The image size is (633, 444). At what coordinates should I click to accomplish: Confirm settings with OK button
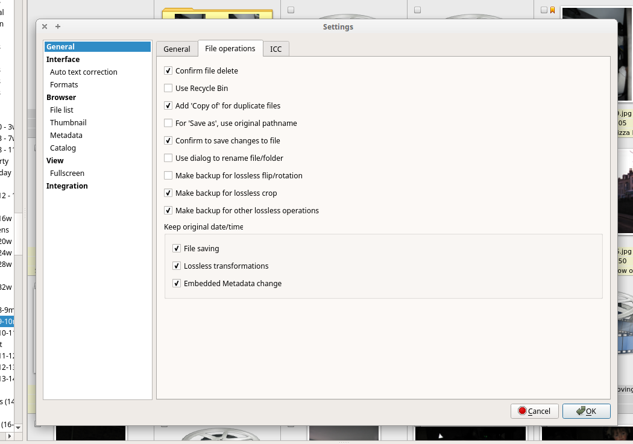(586, 411)
